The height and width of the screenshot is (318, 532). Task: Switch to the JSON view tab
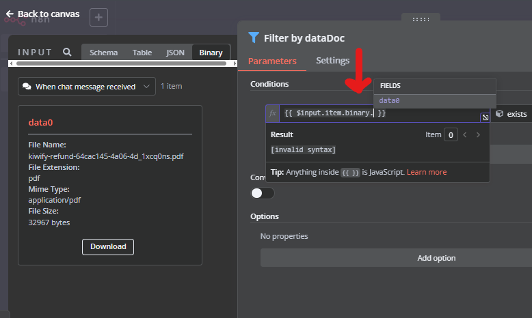pos(175,53)
